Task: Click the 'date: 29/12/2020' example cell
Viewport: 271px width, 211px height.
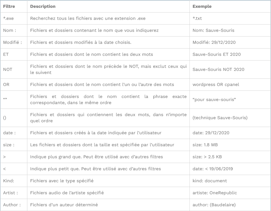Action: tap(211, 133)
